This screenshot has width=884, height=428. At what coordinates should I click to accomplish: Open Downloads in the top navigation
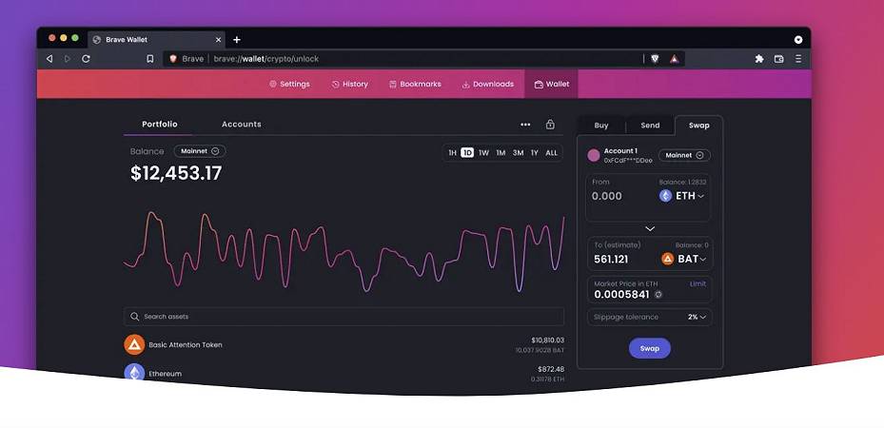[x=487, y=84]
